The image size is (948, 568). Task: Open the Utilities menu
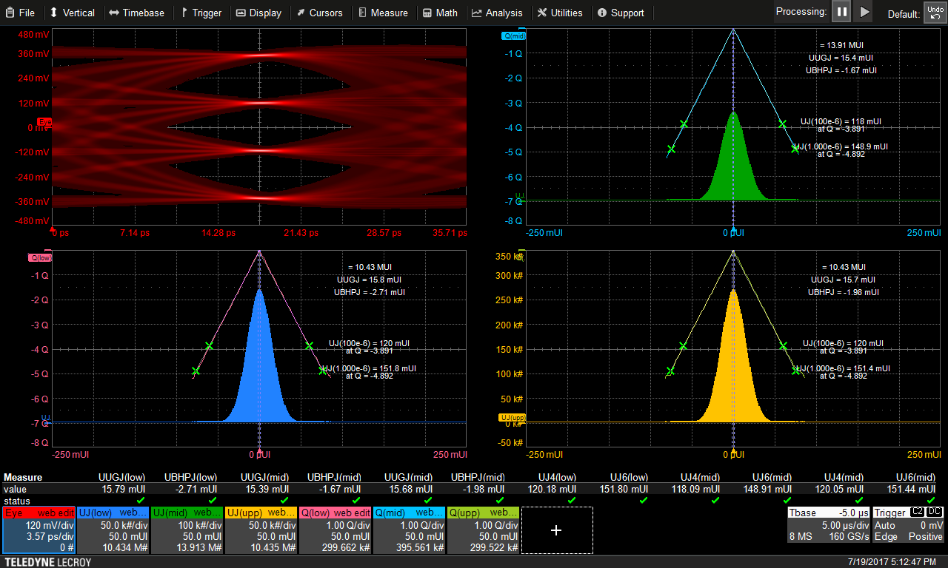[560, 13]
